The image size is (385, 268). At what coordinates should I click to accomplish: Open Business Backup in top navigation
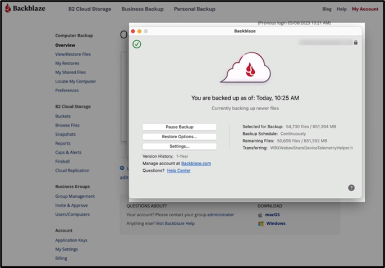tap(143, 9)
